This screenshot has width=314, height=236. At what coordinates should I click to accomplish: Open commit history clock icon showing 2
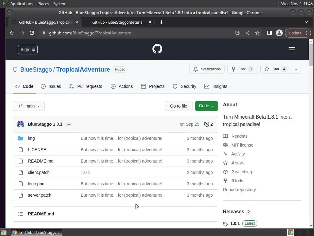tap(208, 124)
